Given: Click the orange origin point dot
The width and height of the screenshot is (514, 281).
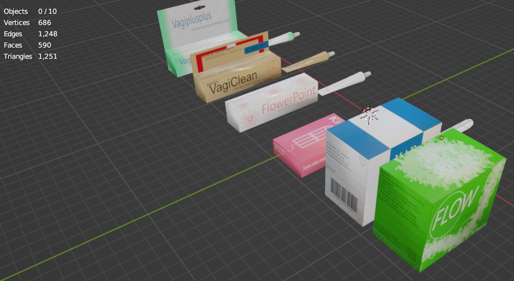Looking at the screenshot, I should (441, 138).
